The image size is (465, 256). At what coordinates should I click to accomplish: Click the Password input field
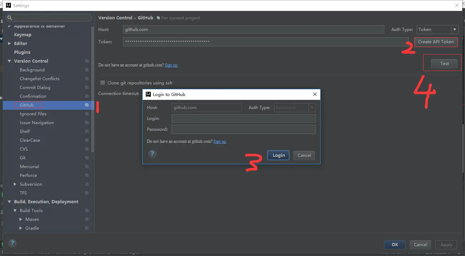pyautogui.click(x=243, y=129)
